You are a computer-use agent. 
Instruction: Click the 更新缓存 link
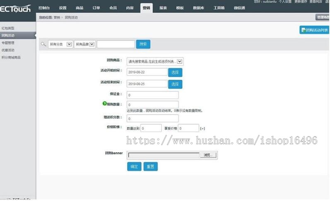click(301, 2)
